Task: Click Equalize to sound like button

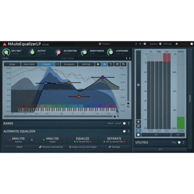Action: tap(82, 140)
